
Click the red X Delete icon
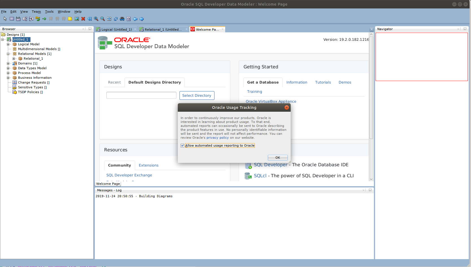(83, 19)
